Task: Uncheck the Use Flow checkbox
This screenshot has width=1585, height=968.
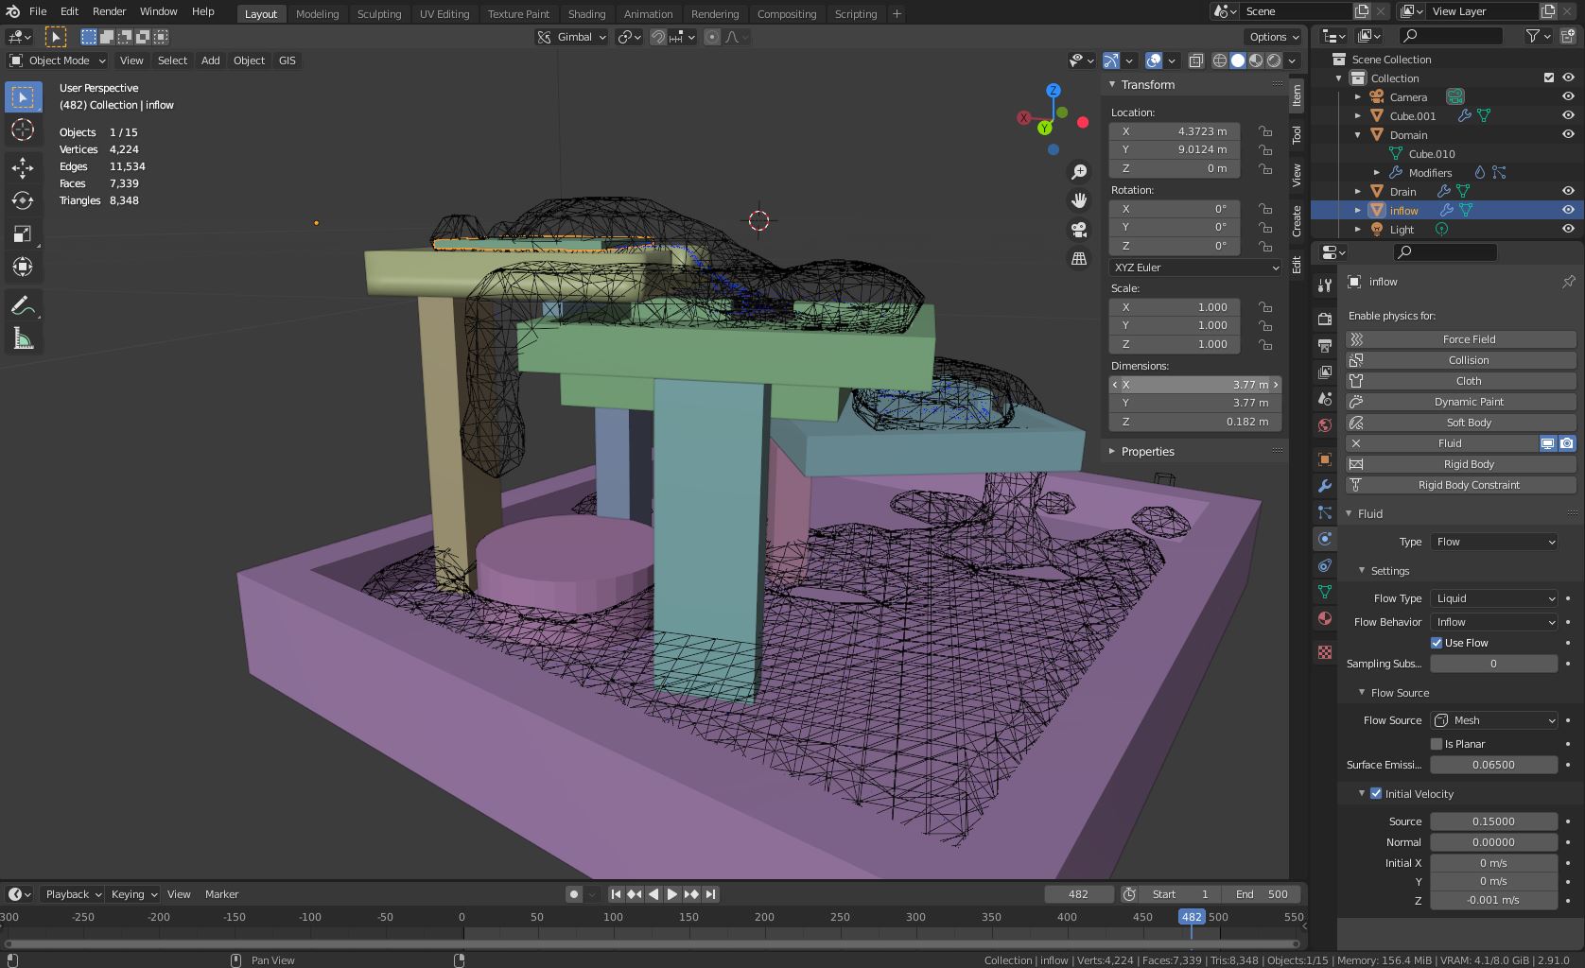Action: point(1437,643)
